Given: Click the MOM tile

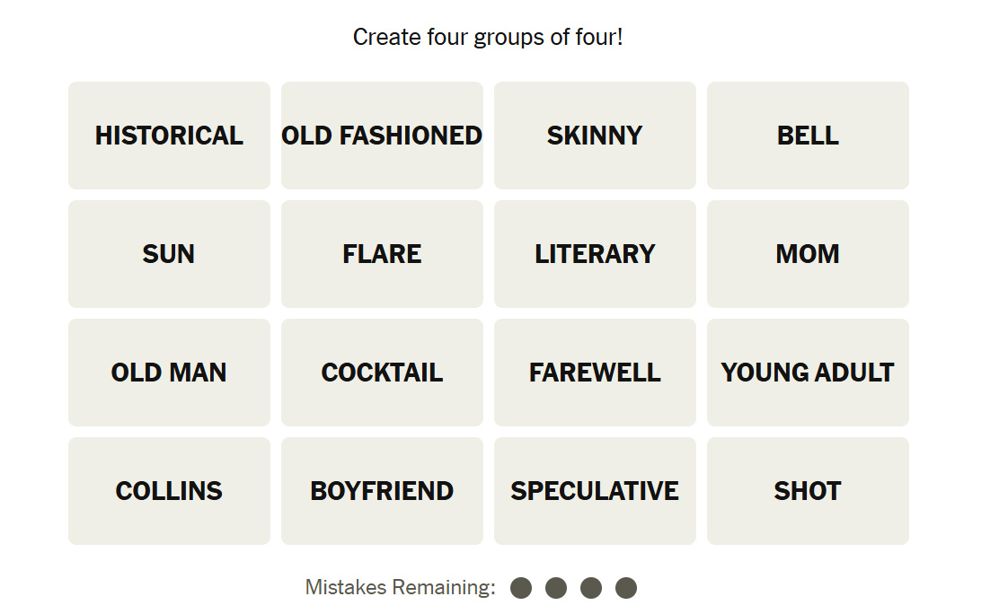Looking at the screenshot, I should click(808, 254).
